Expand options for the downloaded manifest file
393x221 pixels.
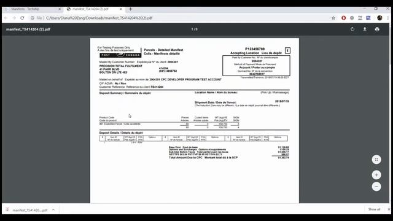point(53,210)
